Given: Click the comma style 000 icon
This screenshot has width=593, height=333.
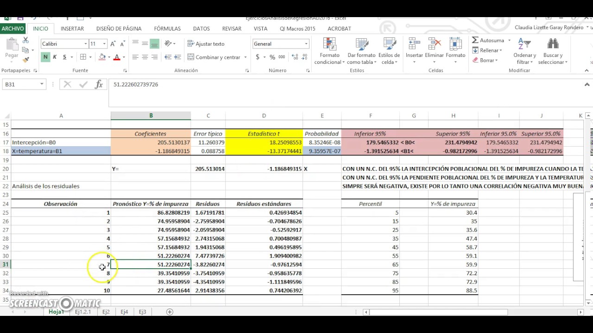Looking at the screenshot, I should pyautogui.click(x=282, y=57).
